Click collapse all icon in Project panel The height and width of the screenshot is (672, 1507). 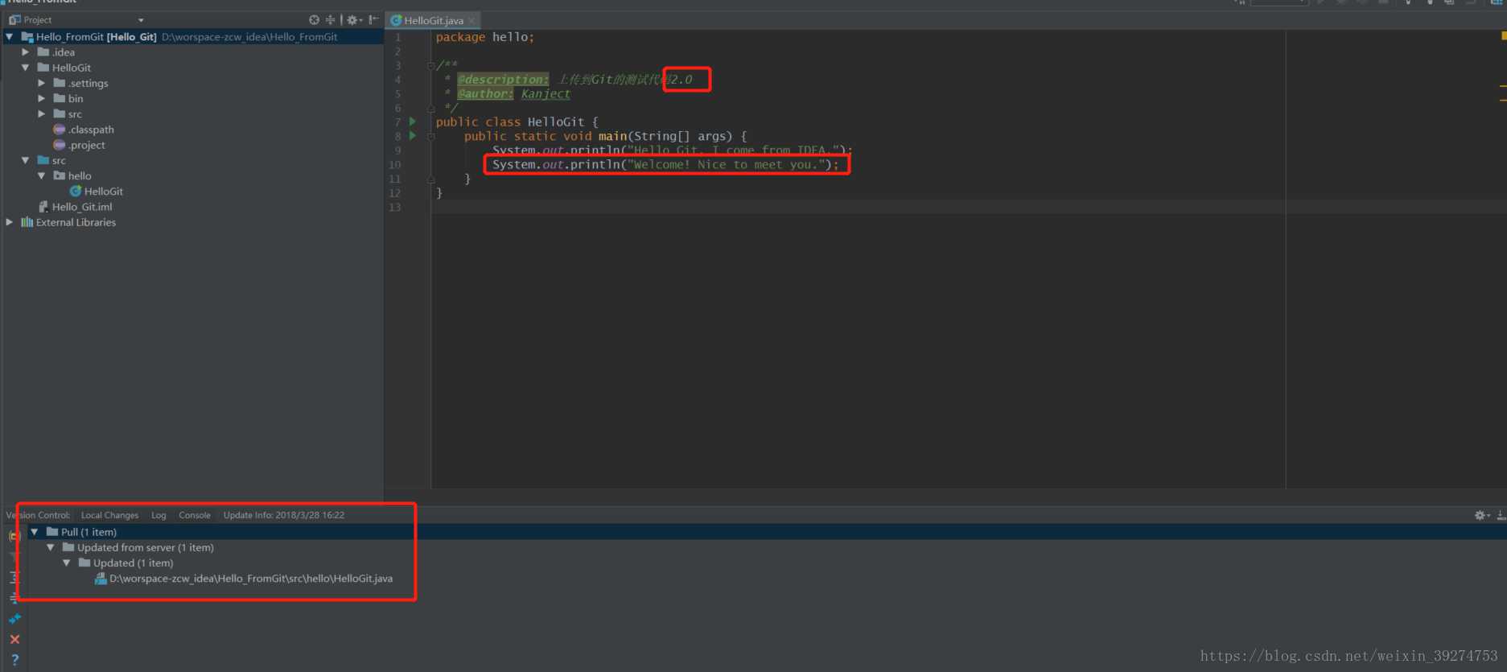330,20
